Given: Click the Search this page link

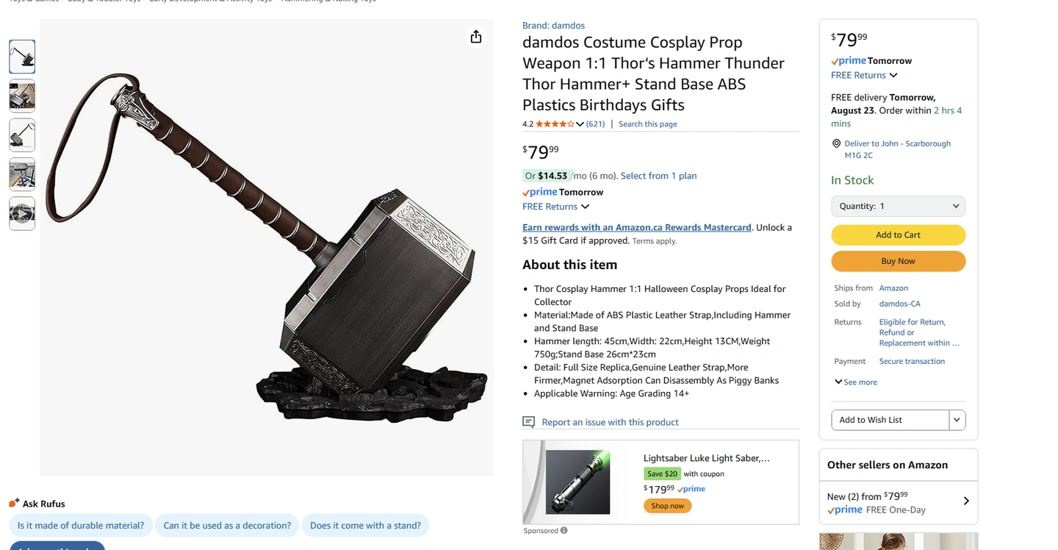Looking at the screenshot, I should [x=647, y=124].
